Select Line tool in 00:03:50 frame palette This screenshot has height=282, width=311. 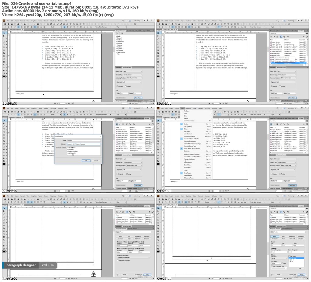[x=4, y=214]
